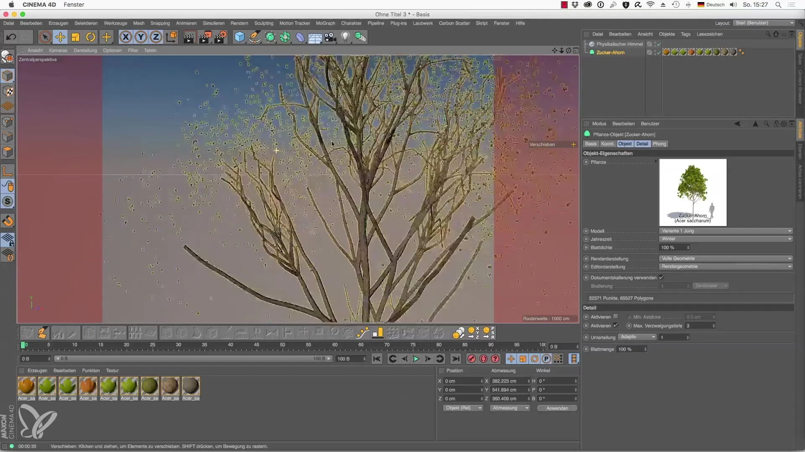Switch to the Phong tab
This screenshot has height=452, width=805.
point(659,144)
